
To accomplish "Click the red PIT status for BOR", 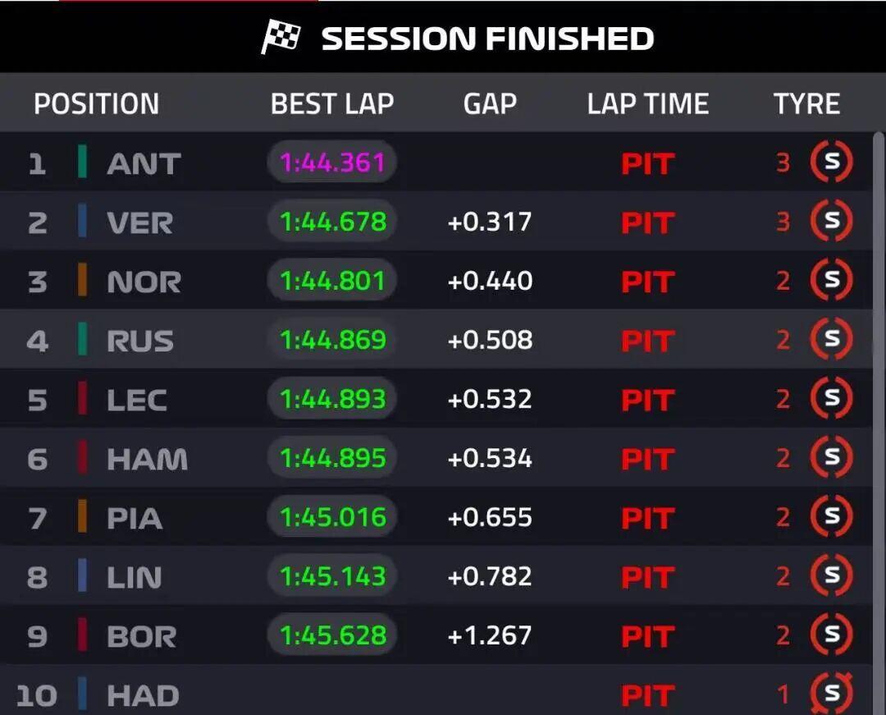I will click(648, 636).
